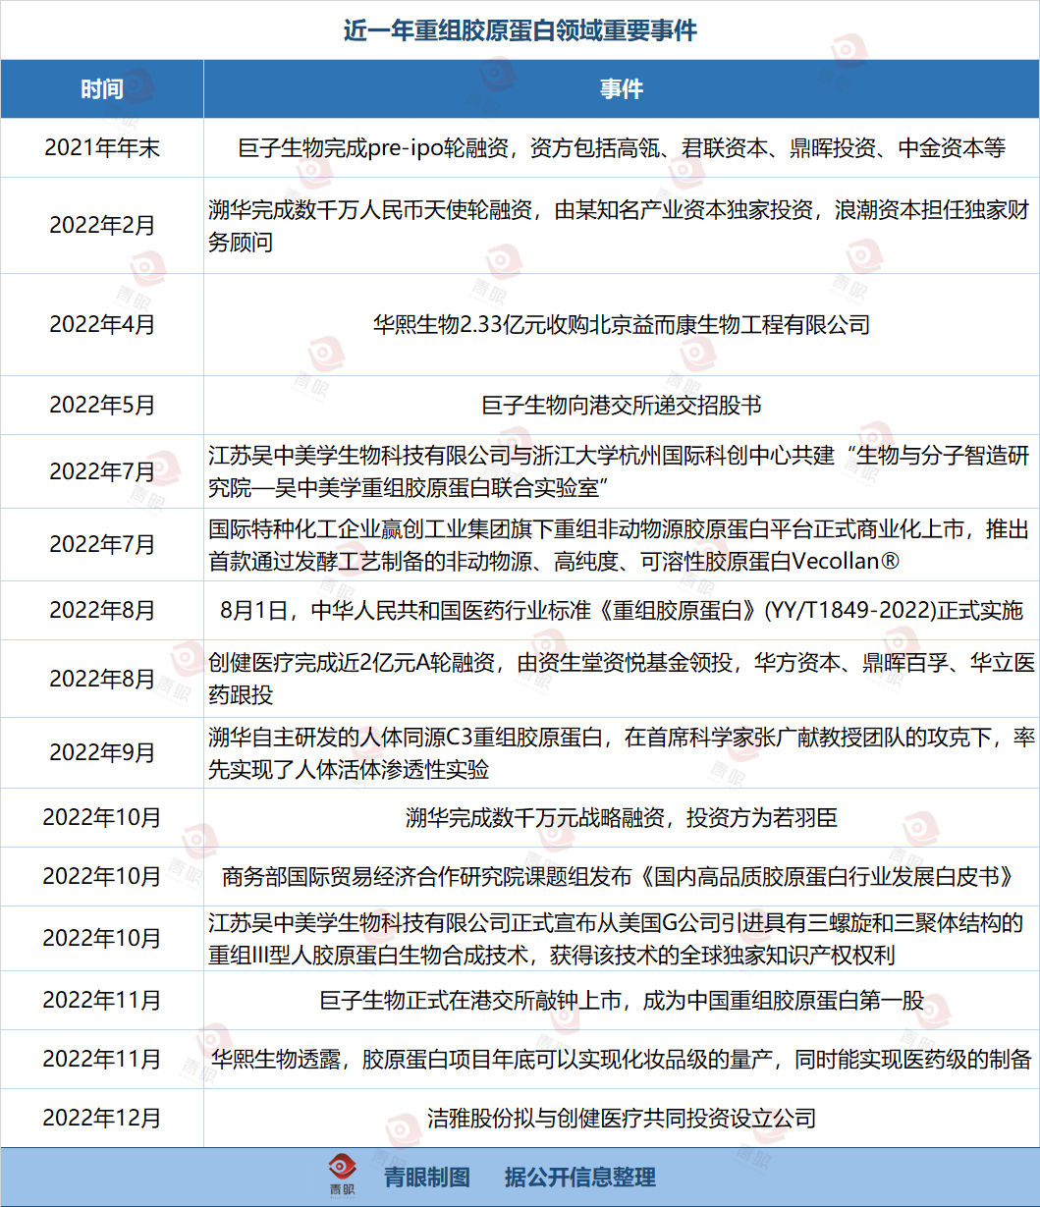The image size is (1040, 1207).
Task: Click the event about YY/T1849-2022 standard
Action: pos(622,610)
